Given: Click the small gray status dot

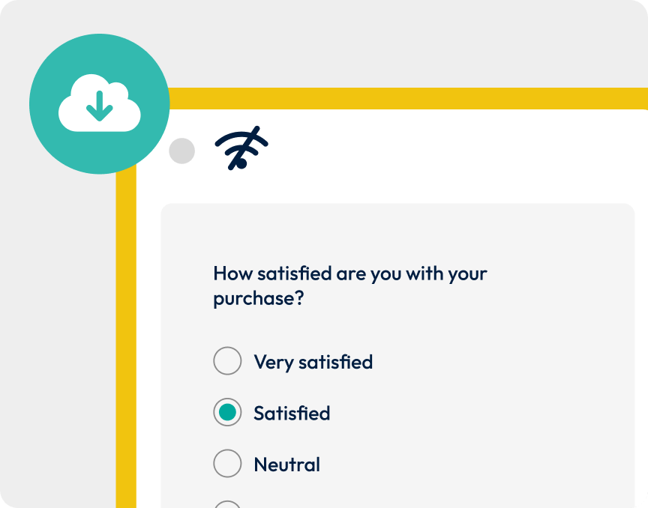Looking at the screenshot, I should point(181,151).
